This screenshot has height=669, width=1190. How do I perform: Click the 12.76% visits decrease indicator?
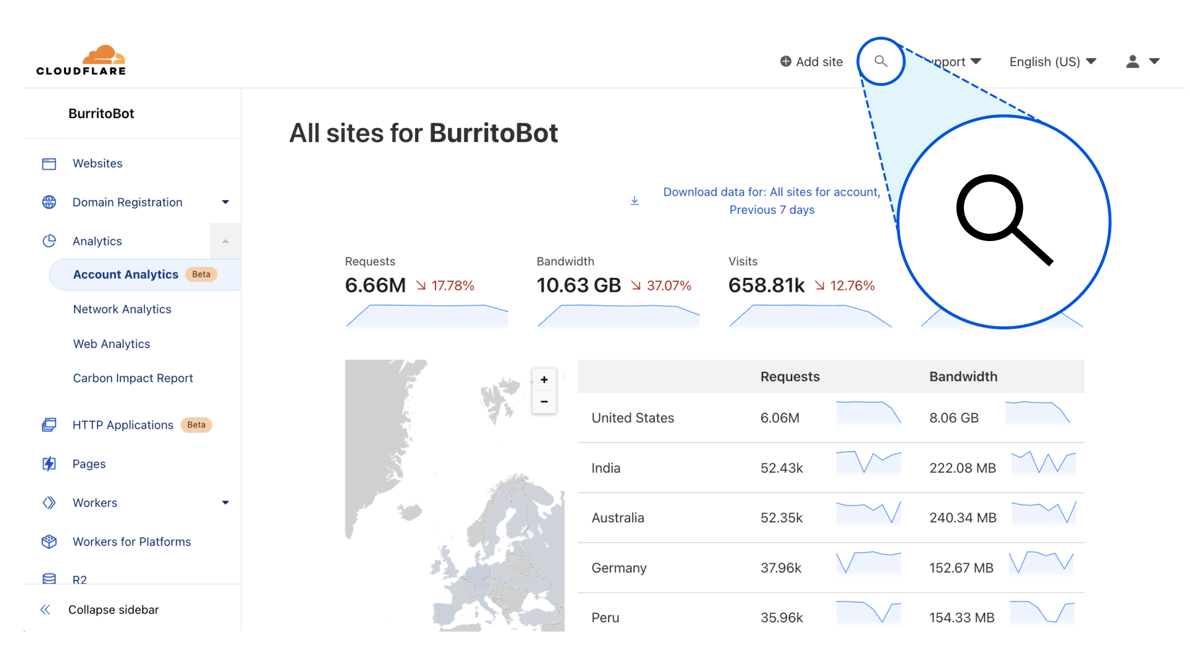844,285
